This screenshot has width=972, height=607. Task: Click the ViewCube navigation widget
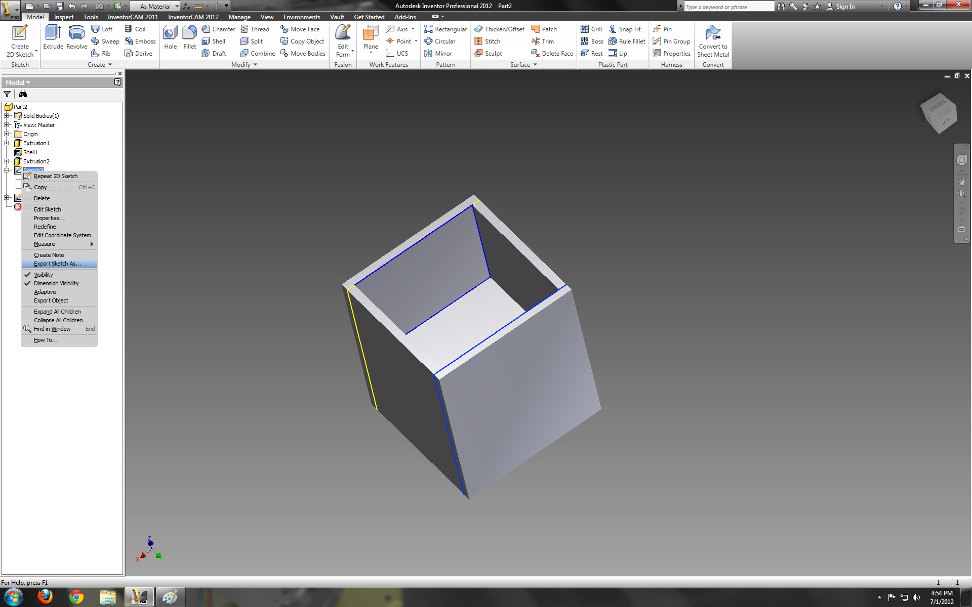pos(939,113)
